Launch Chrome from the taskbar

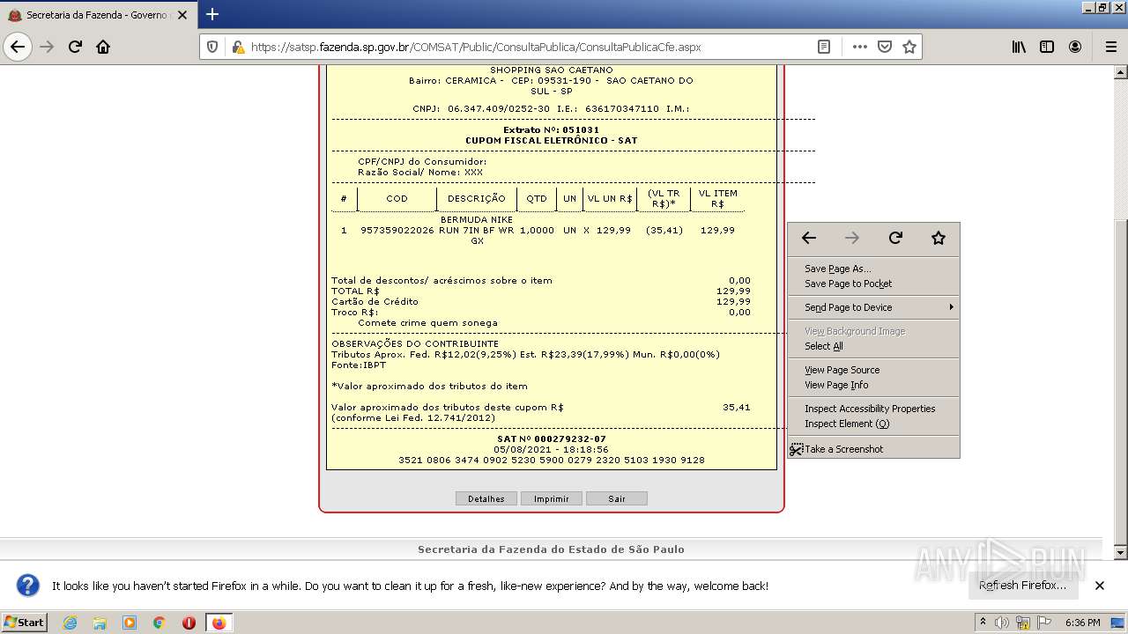point(159,623)
